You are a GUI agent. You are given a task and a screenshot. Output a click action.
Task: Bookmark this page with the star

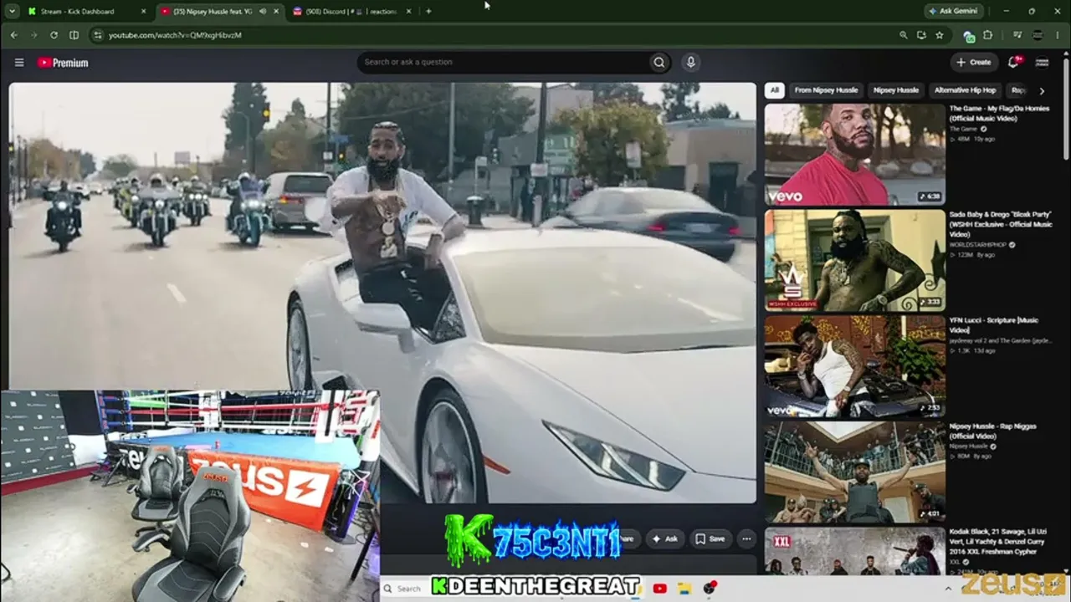click(x=940, y=35)
